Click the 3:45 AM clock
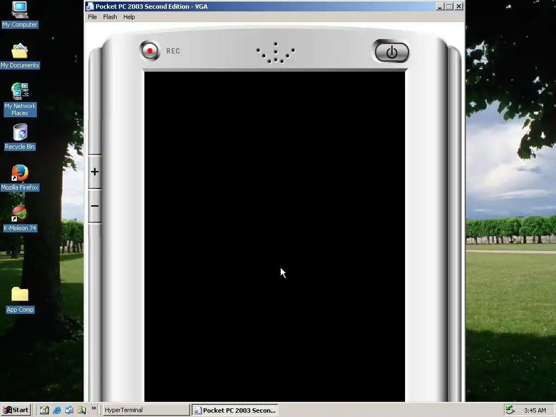556x417 pixels. pos(535,410)
